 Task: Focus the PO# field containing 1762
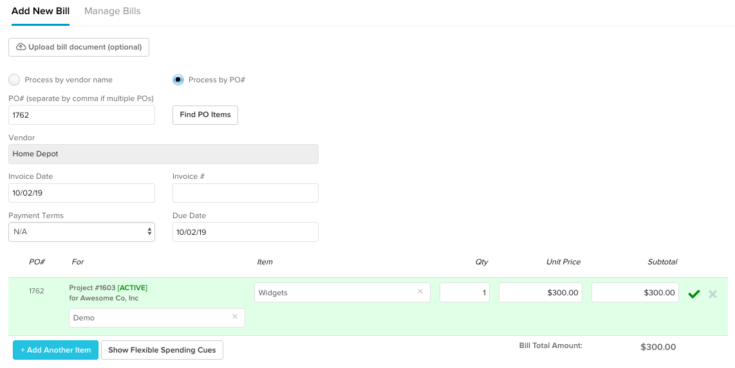click(82, 115)
